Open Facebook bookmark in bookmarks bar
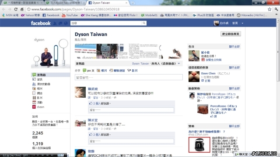 tap(51, 15)
